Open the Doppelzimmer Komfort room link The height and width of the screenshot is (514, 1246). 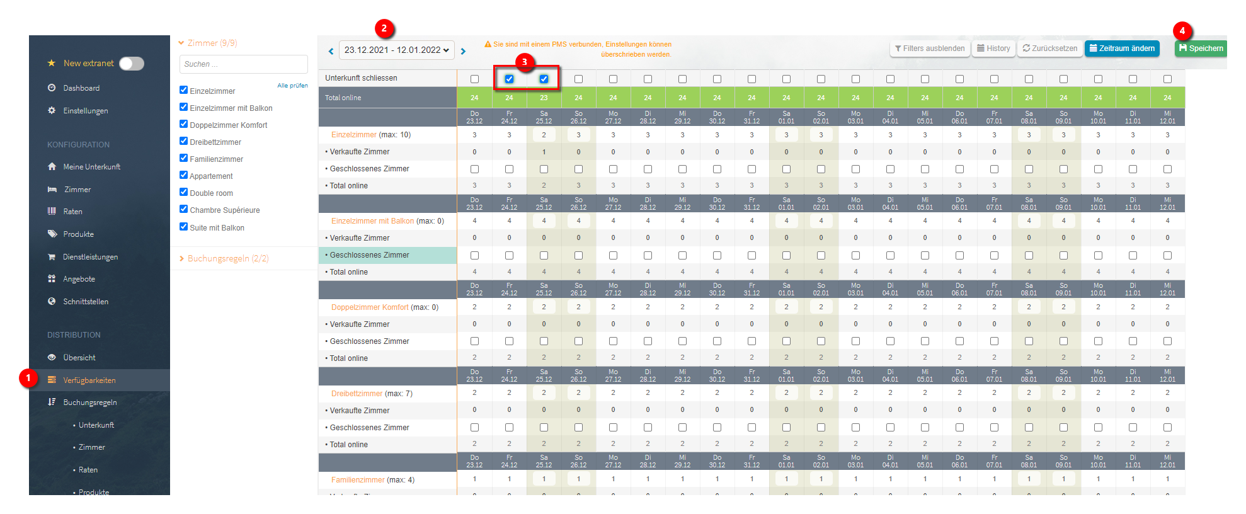[370, 307]
